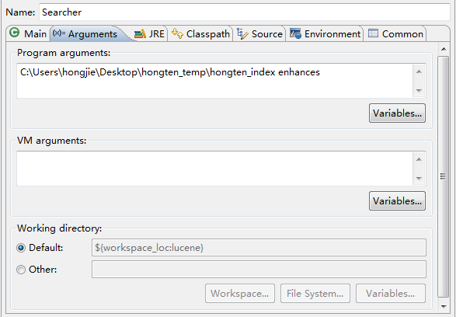Click Program arguments scroll up arrow
Viewport: 456px width, 317px height.
click(419, 71)
